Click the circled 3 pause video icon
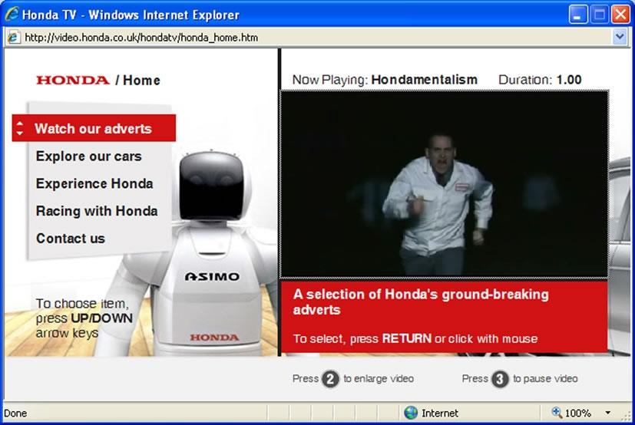635x425 pixels. [500, 379]
